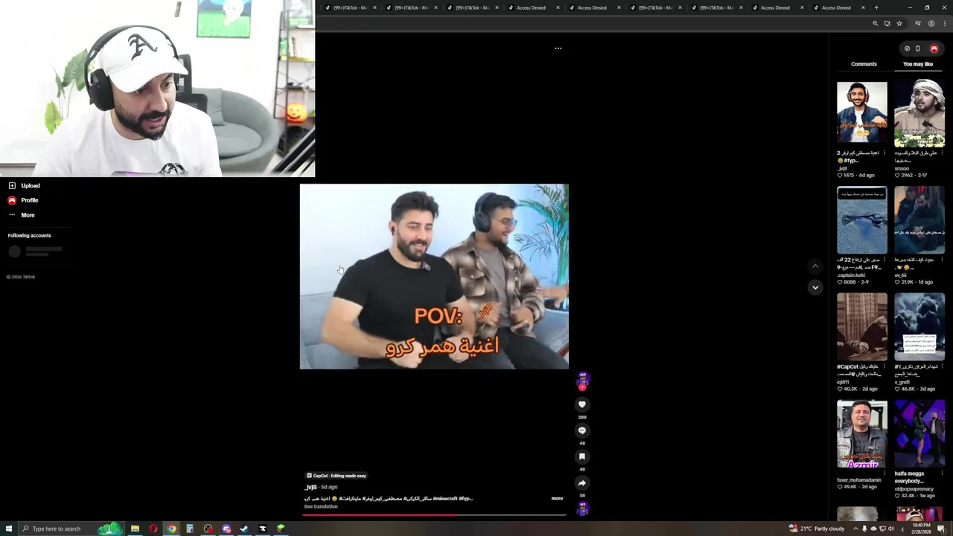Open the .captain.turki video thumbnail
This screenshot has height=536, width=953.
[862, 220]
